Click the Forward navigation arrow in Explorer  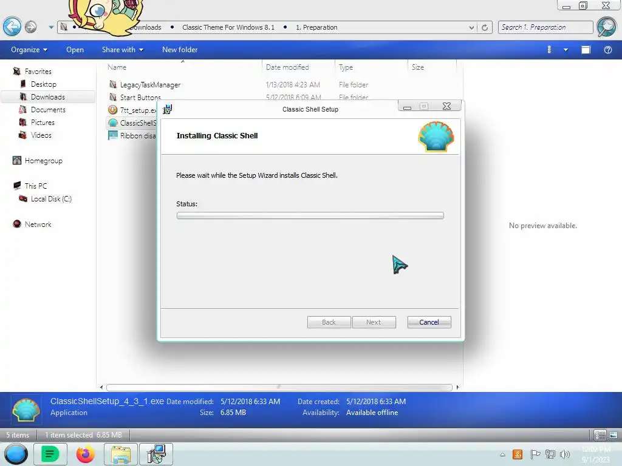pos(30,27)
